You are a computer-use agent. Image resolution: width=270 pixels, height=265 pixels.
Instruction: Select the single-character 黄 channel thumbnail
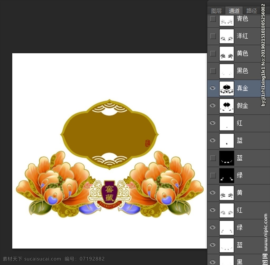tap(226, 193)
